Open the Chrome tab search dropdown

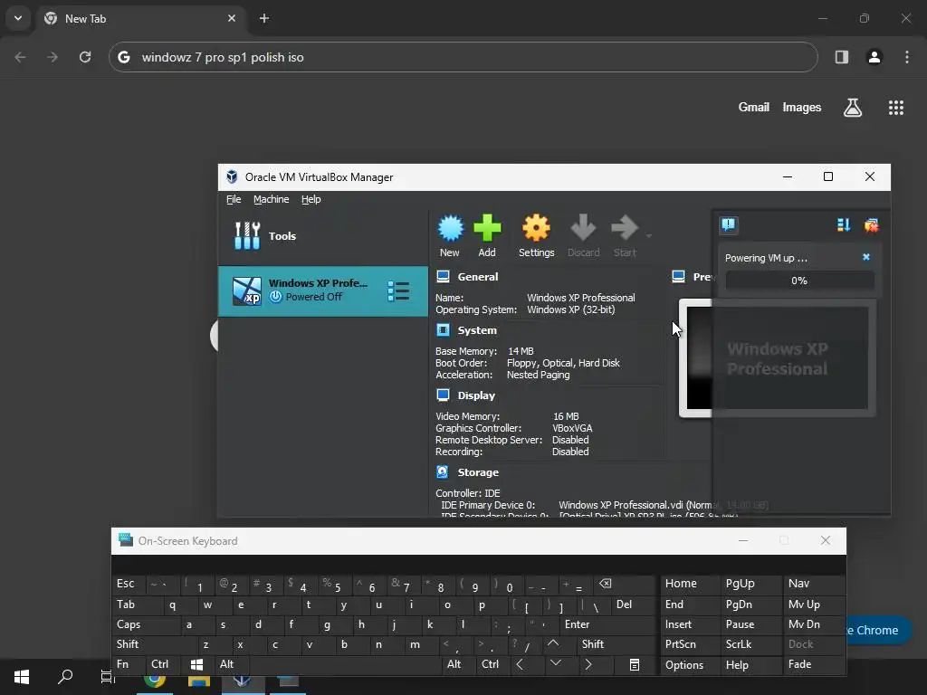point(18,18)
